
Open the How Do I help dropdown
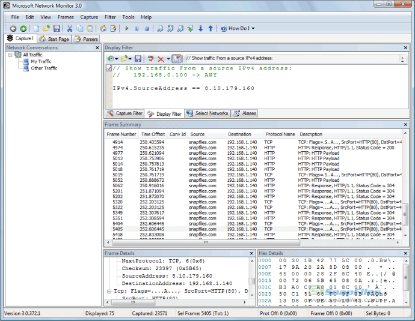[x=238, y=29]
